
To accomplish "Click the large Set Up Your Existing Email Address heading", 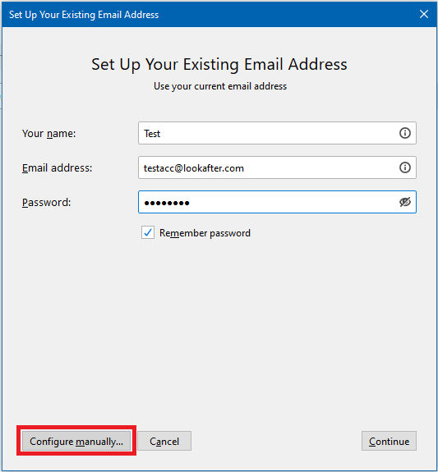I will point(219,64).
